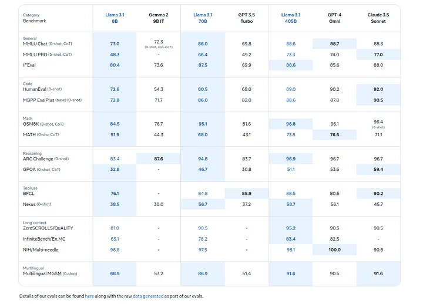Open the "data generated" link
Viewport: 423px width, 304px height.
(x=146, y=296)
